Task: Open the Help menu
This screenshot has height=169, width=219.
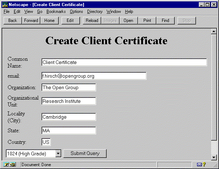Action: [129, 12]
